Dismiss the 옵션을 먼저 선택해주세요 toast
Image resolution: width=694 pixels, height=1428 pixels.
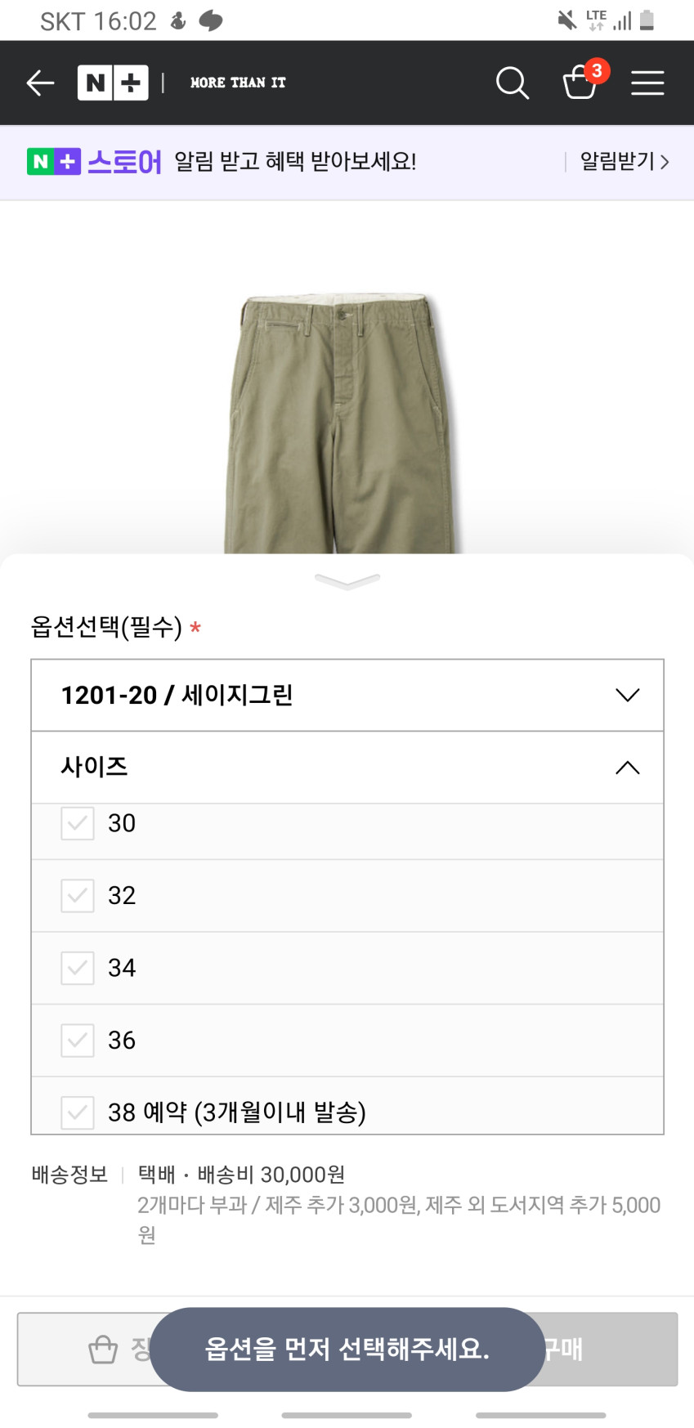[347, 1350]
